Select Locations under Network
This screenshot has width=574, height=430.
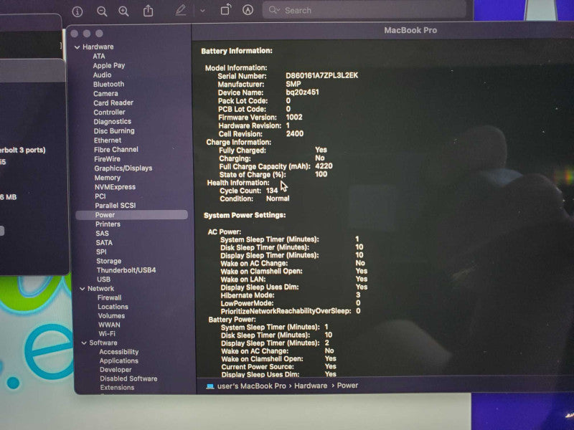(x=113, y=307)
